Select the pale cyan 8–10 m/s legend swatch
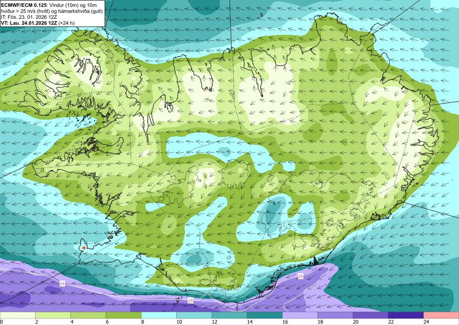 point(159,315)
